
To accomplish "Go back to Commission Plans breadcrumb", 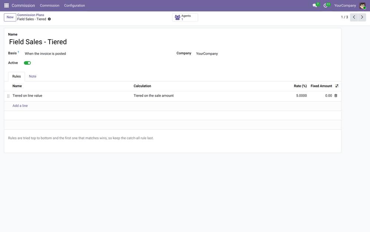I will (x=31, y=15).
